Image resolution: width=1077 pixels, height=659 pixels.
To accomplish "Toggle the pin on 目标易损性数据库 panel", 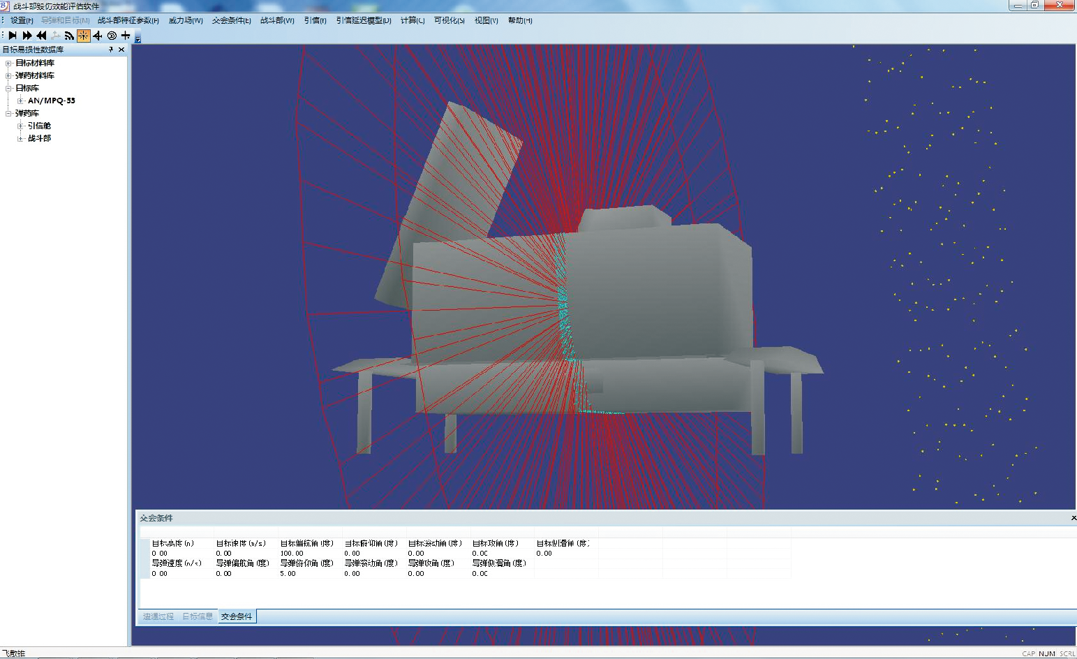I will 111,50.
